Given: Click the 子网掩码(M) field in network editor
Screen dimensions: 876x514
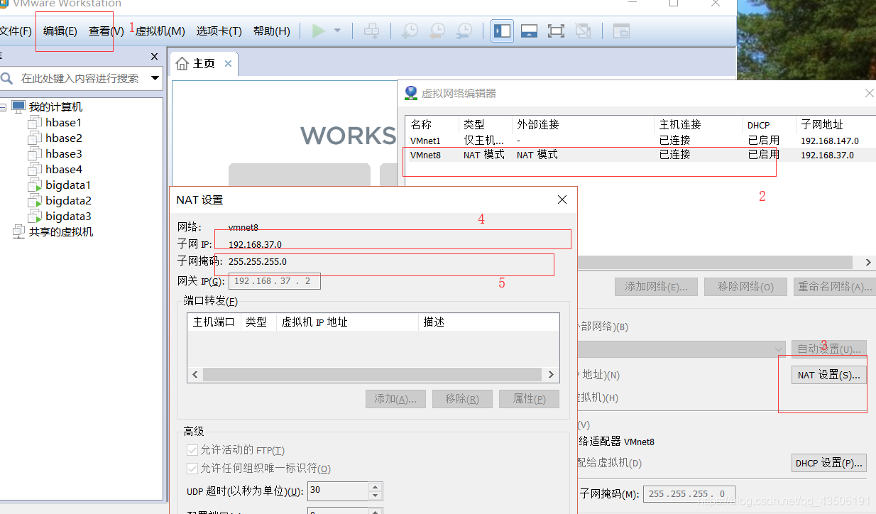Looking at the screenshot, I should coord(689,493).
